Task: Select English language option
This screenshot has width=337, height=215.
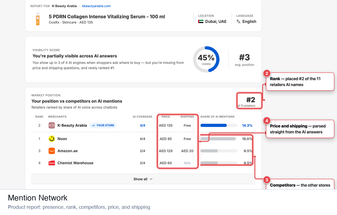Action: 246,22
